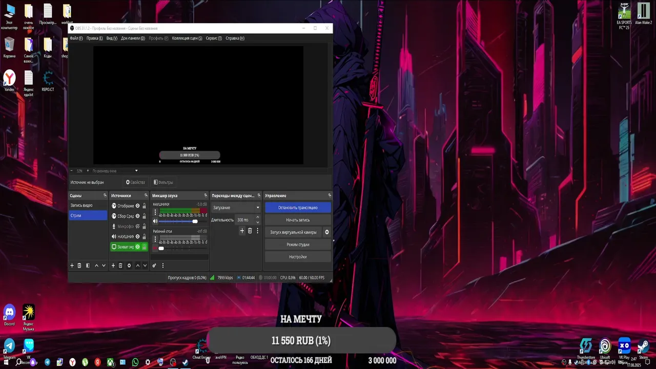The width and height of the screenshot is (656, 369).
Task: Open the Правка menu
Action: point(95,38)
